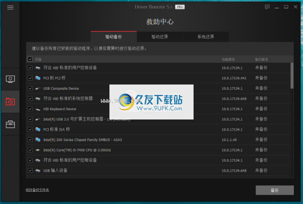Select the HID Keyboard Device row text
The width and height of the screenshot is (303, 204).
[x=60, y=109]
